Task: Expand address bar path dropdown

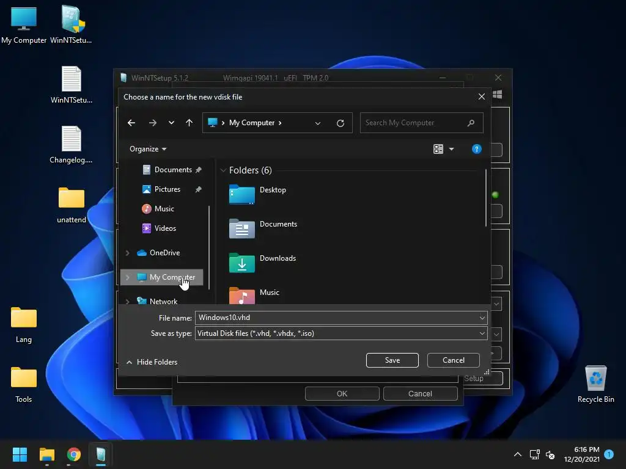Action: [318, 123]
